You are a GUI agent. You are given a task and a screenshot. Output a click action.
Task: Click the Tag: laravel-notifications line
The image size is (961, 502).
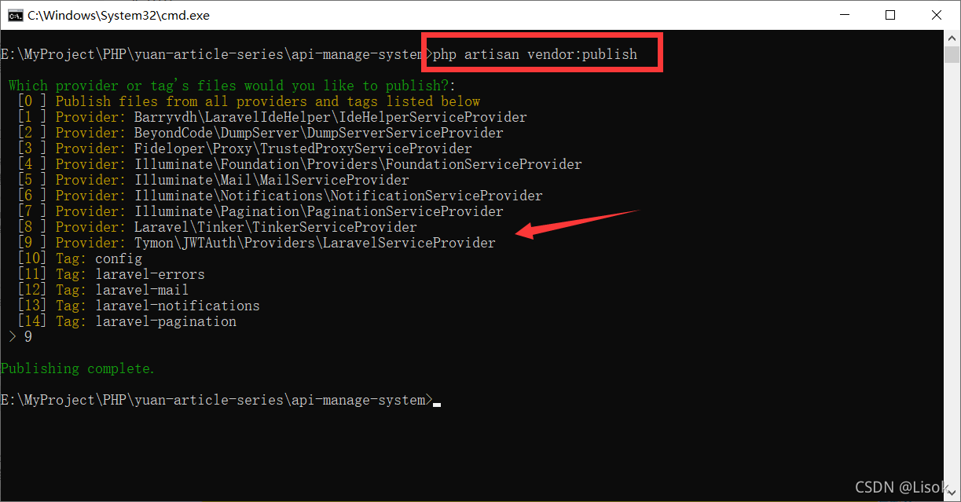138,306
